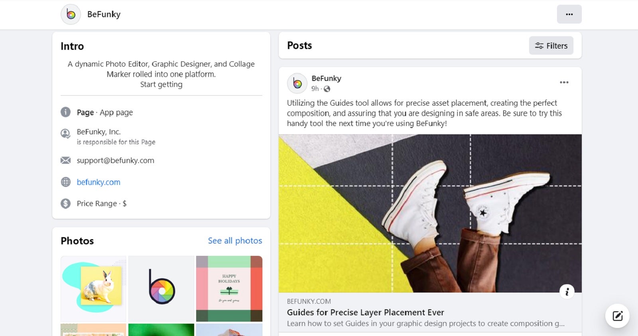This screenshot has height=336, width=638.
Task: Open the See all photos link
Action: 235,241
